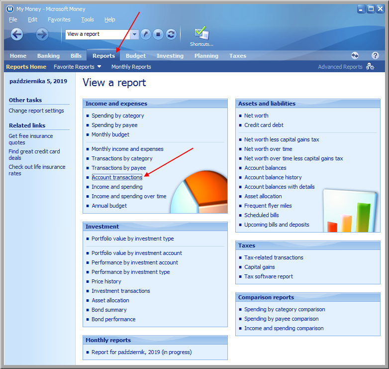Expand the 'View a report' address dropdown
This screenshot has height=369, width=389.
tap(134, 34)
